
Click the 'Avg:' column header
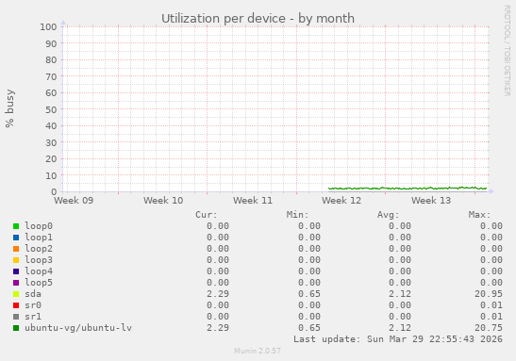(389, 215)
